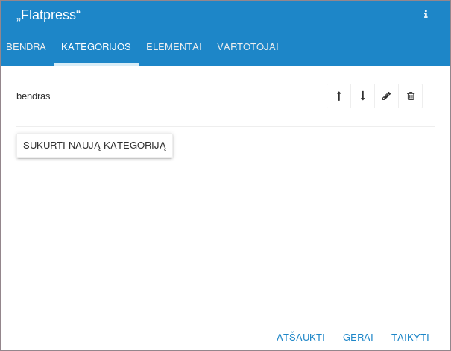
Task: Move the bendras category down
Action: pyautogui.click(x=363, y=96)
